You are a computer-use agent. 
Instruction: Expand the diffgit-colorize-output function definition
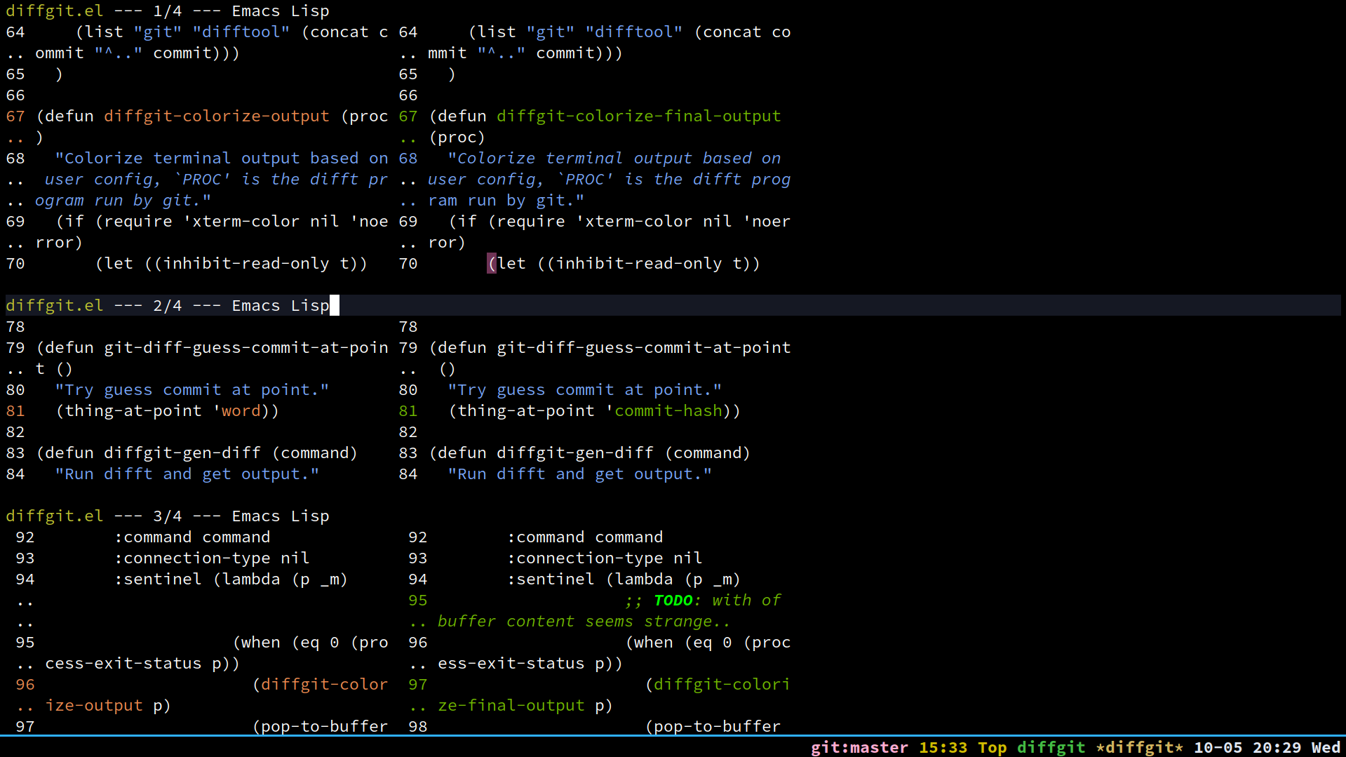pyautogui.click(x=217, y=116)
